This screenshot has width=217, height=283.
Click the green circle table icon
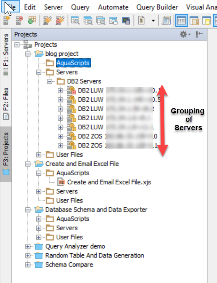coord(32,20)
